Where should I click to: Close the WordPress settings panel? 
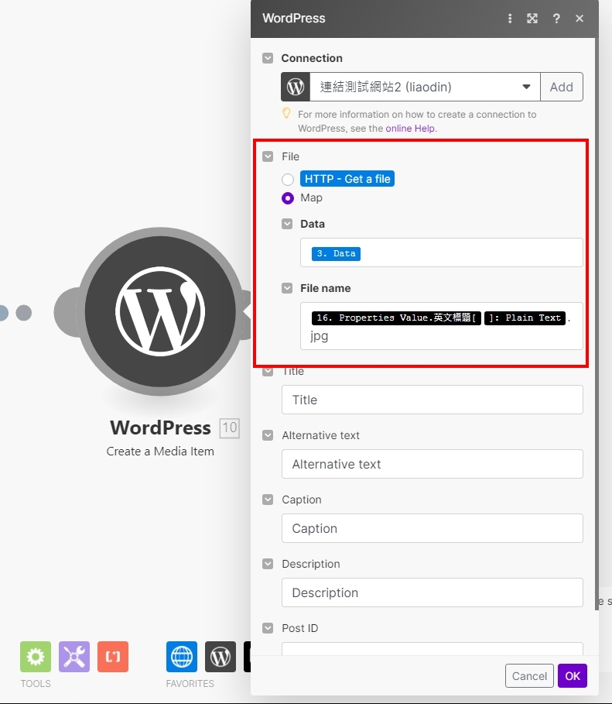[x=580, y=19]
